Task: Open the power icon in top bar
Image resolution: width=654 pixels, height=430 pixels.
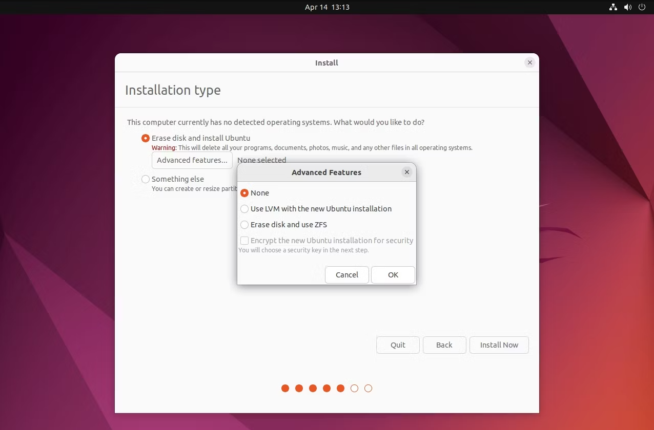Action: (642, 7)
